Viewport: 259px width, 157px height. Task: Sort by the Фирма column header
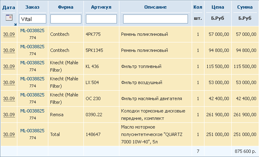66,7
